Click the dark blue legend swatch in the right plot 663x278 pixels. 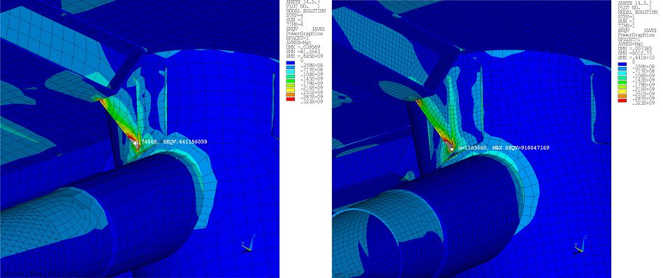tap(622, 64)
